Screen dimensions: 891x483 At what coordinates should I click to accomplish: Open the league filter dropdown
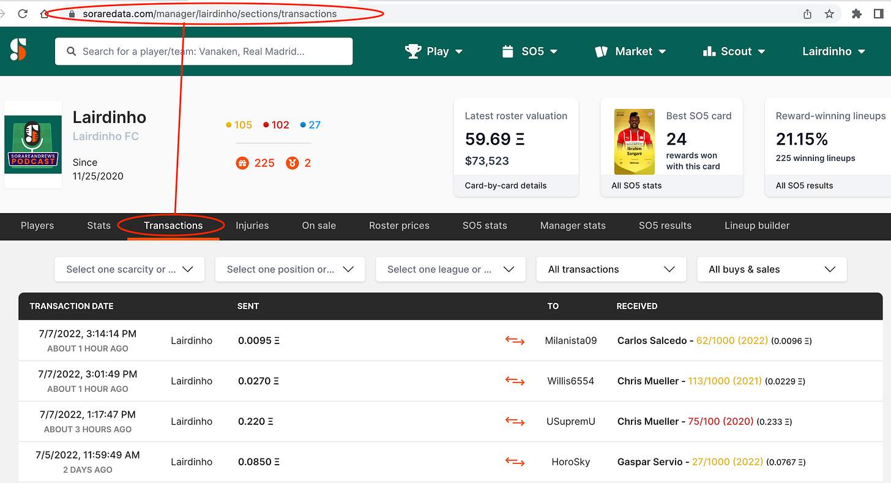(x=450, y=269)
